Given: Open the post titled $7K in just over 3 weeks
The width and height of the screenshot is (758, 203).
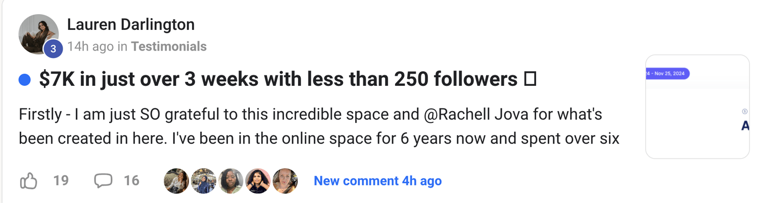Looking at the screenshot, I should pyautogui.click(x=278, y=80).
